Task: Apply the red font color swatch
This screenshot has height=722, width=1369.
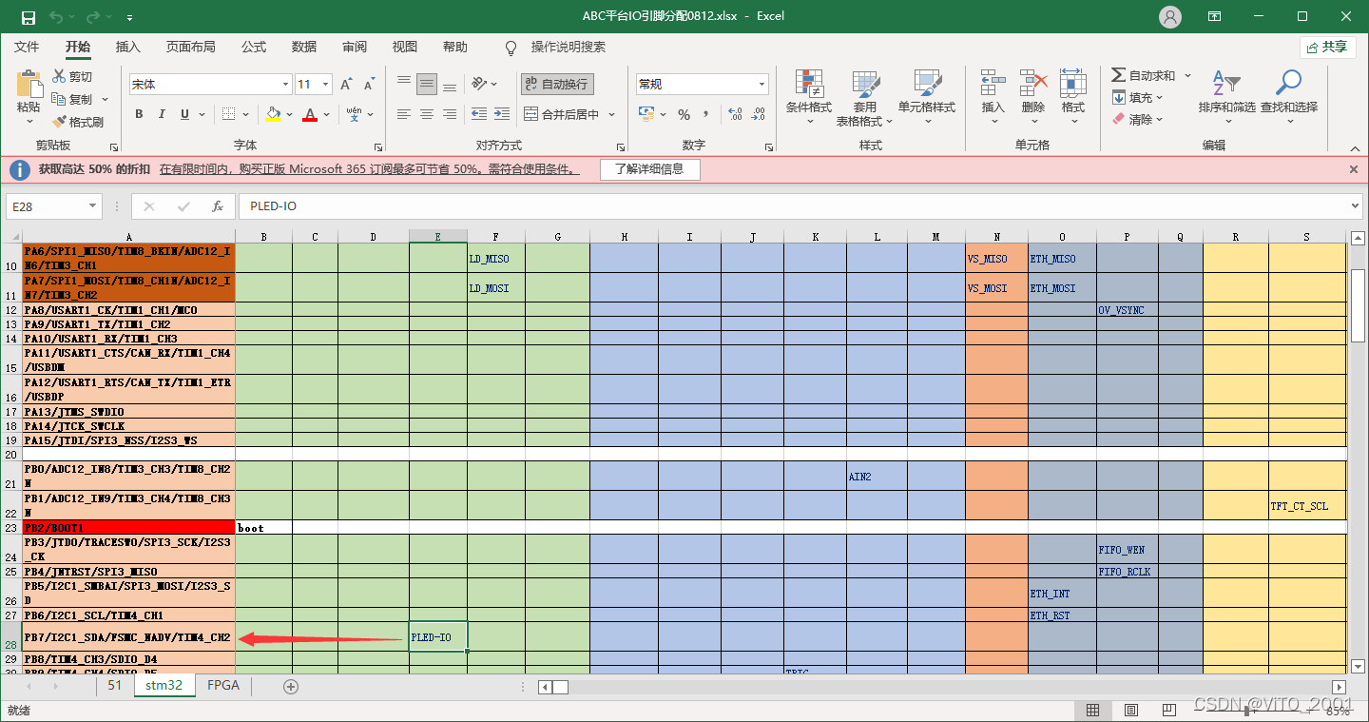Action: [310, 114]
